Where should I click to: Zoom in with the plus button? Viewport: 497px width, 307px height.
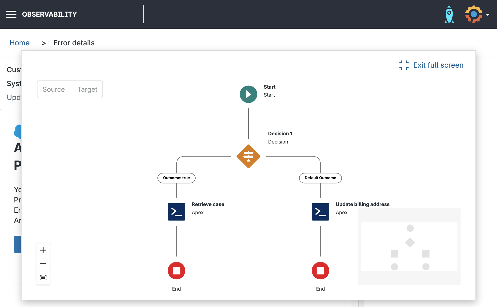click(43, 250)
